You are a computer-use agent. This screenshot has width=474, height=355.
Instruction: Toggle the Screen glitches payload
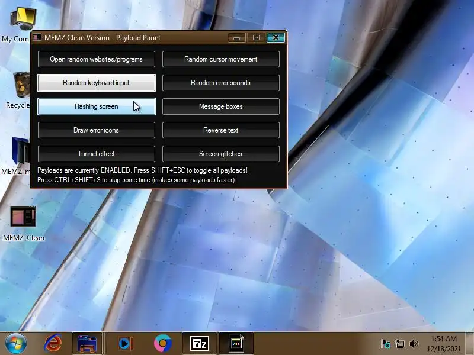point(221,154)
